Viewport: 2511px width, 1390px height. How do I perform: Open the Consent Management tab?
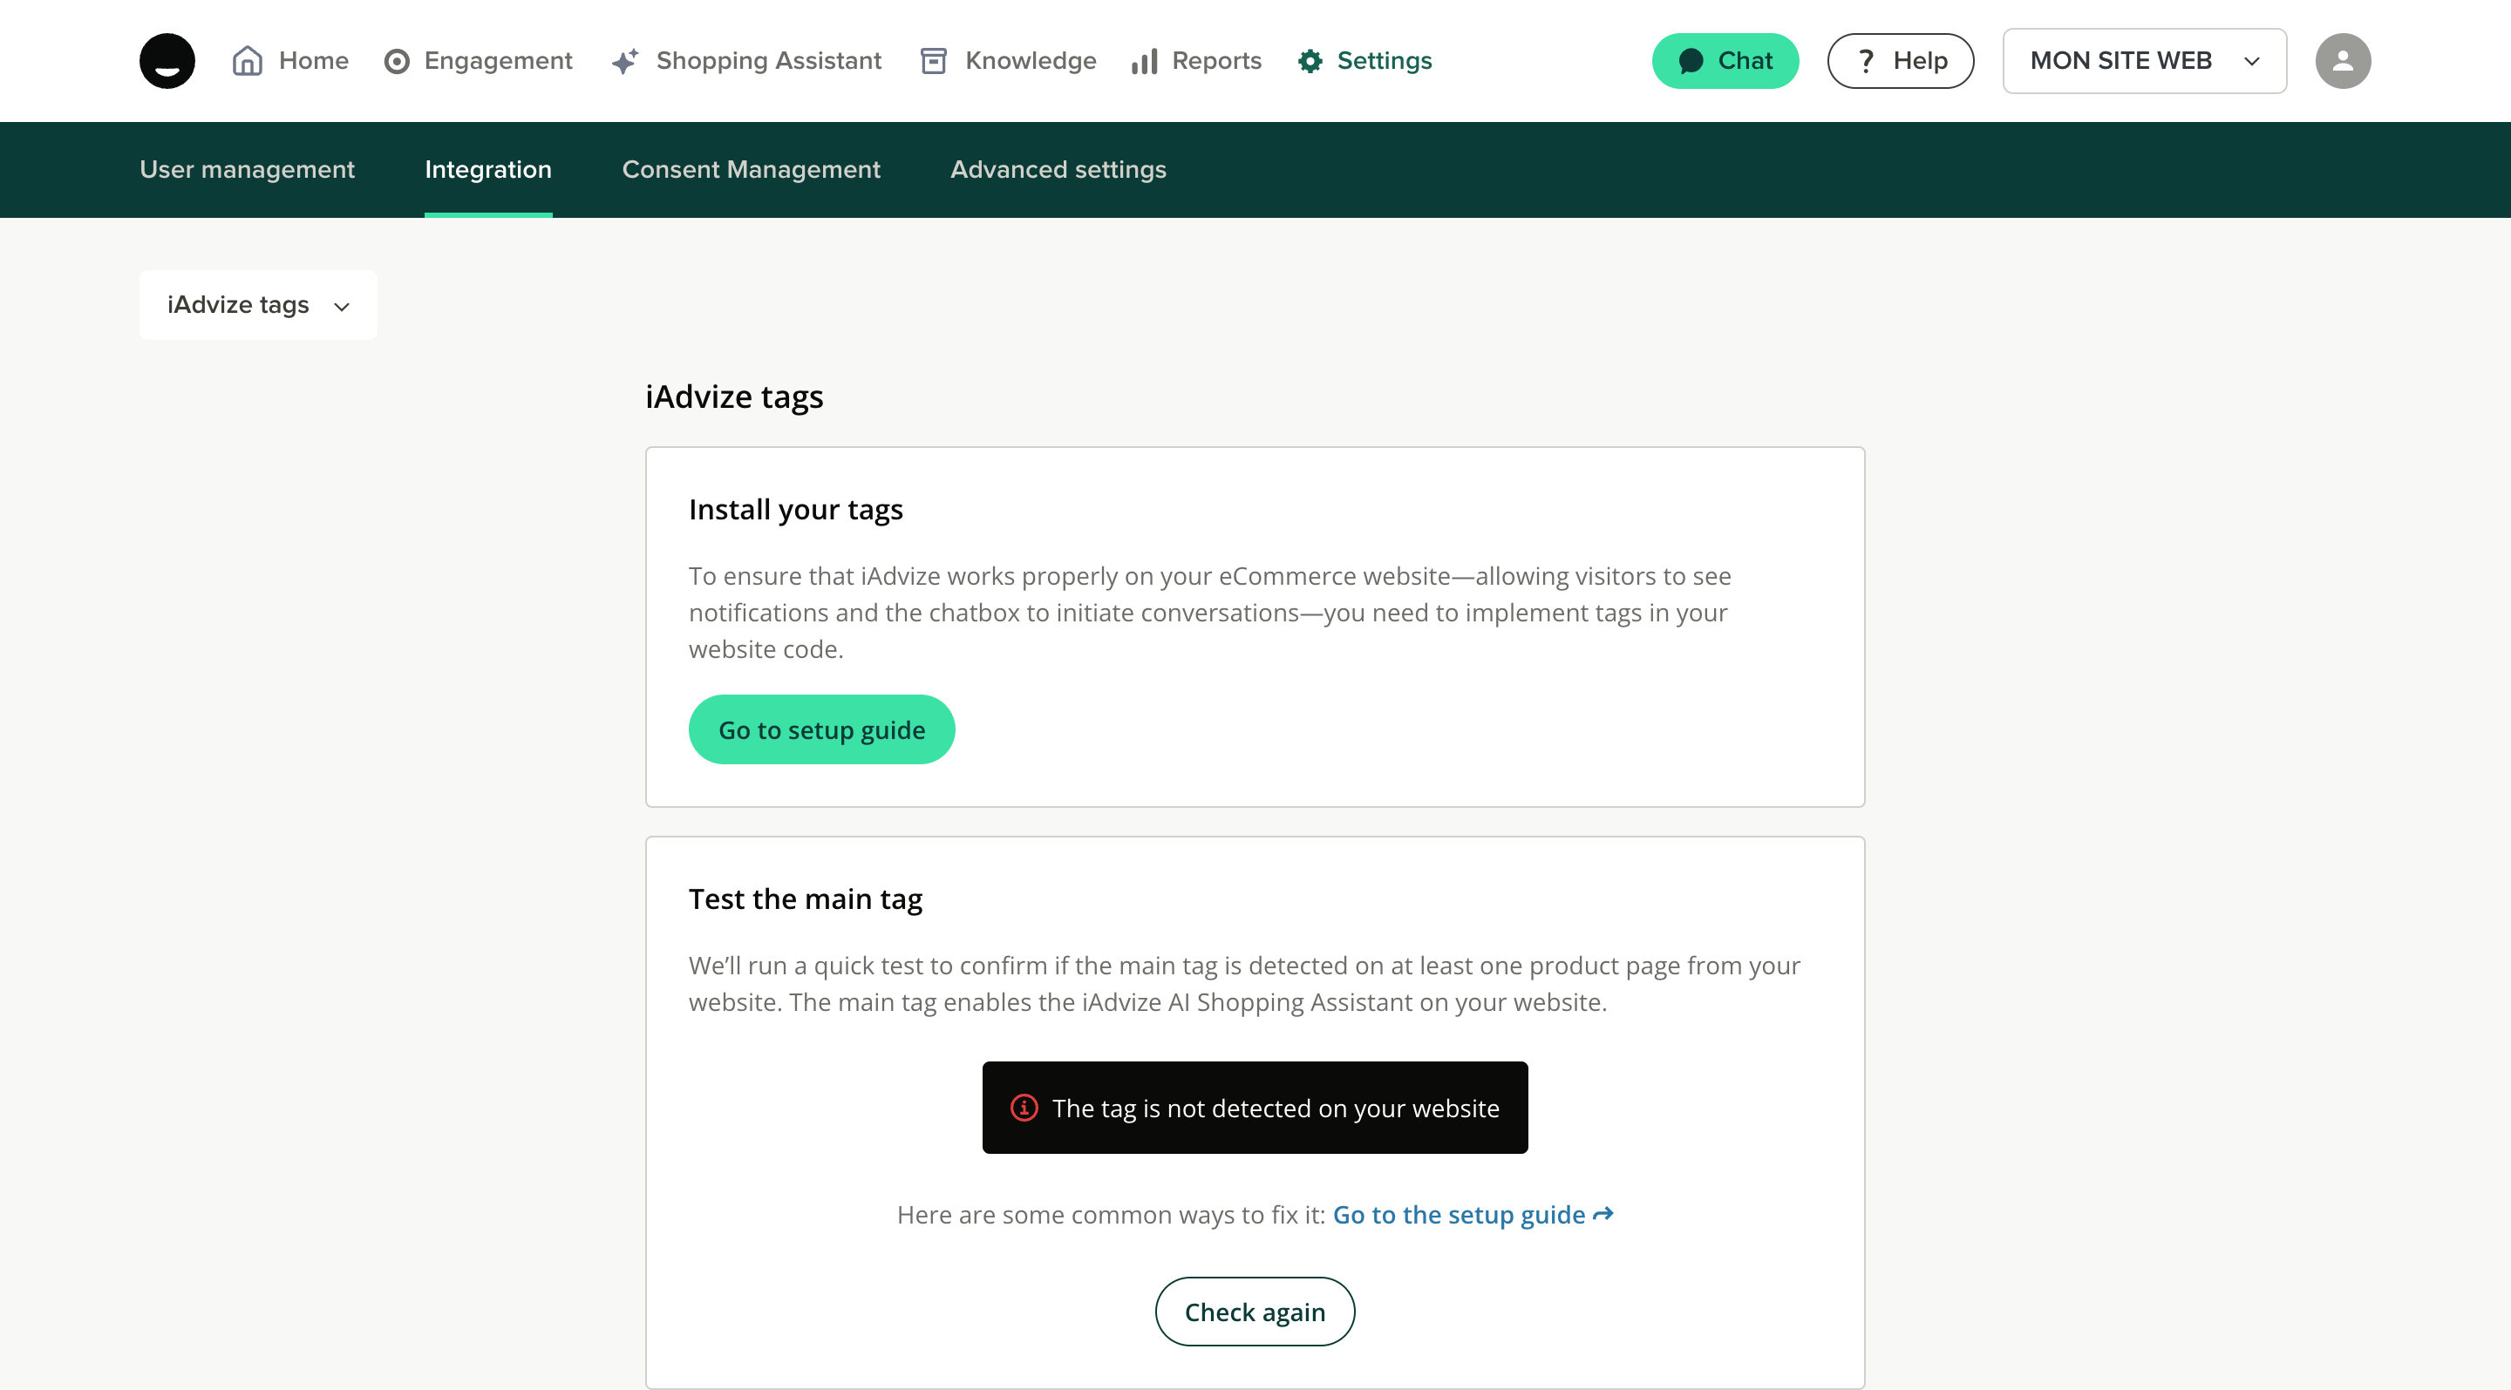coord(751,169)
